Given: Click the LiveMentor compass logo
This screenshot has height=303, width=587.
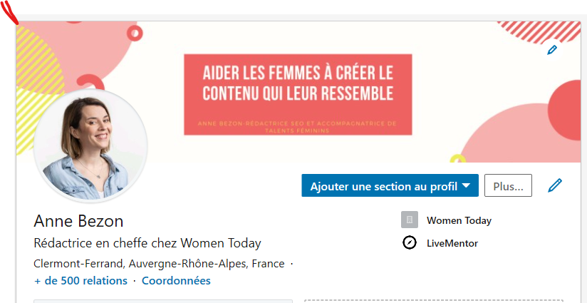Looking at the screenshot, I should coord(409,243).
